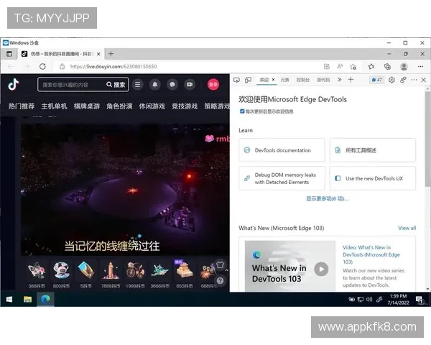Click the browser forward arrow

point(27,67)
